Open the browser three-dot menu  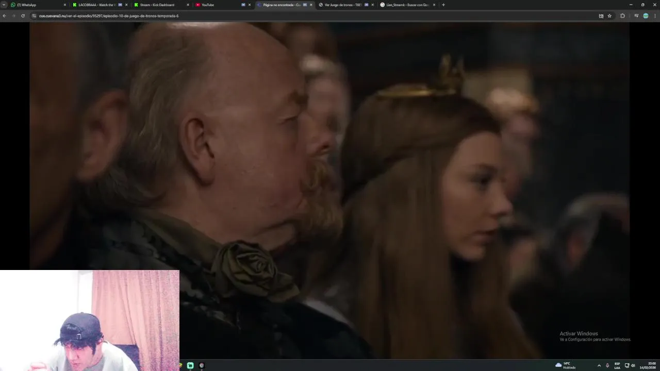(x=655, y=16)
